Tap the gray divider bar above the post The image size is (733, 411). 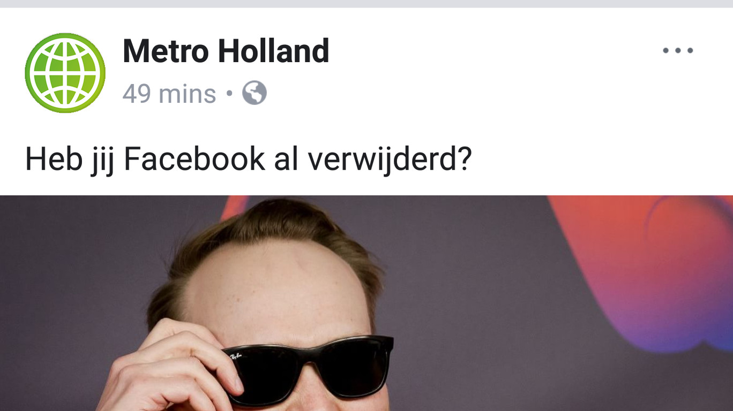(366, 4)
